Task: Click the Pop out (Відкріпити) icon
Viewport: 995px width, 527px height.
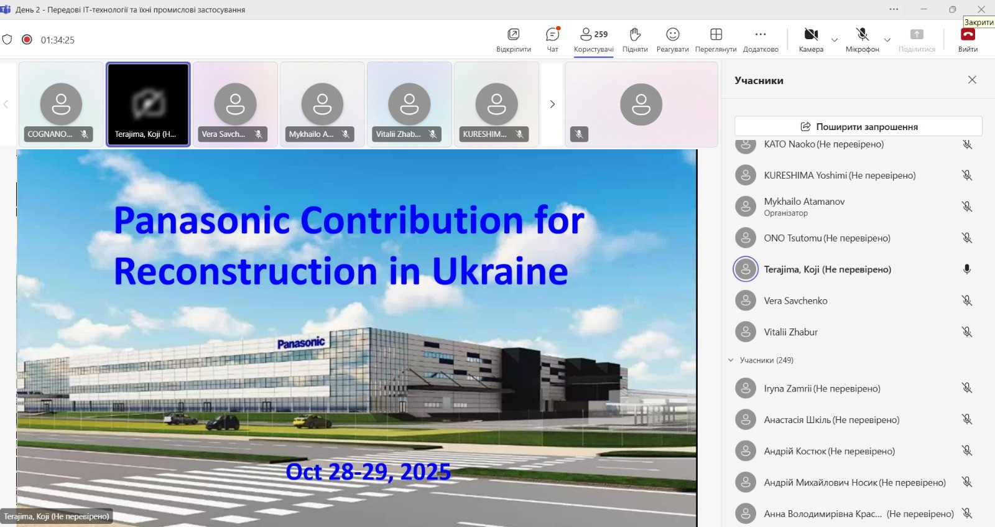Action: coord(514,35)
